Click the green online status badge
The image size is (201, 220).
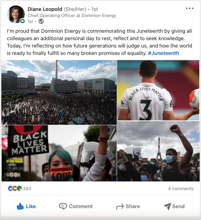(x=22, y=21)
